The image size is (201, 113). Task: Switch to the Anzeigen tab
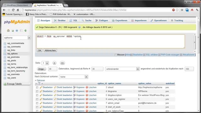pos(43,20)
